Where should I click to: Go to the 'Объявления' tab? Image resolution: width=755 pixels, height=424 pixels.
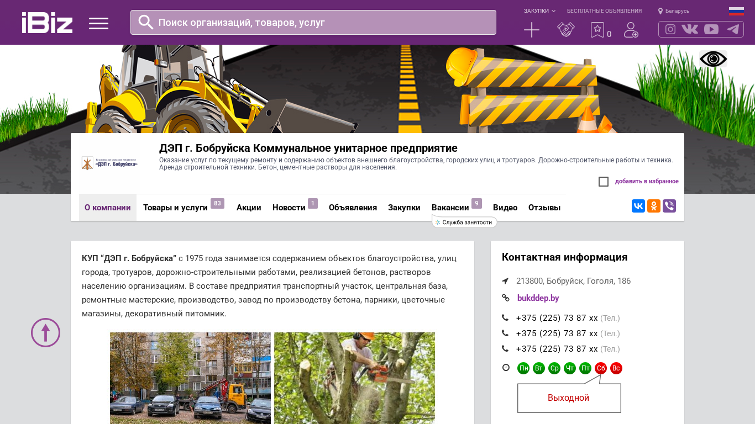(353, 208)
